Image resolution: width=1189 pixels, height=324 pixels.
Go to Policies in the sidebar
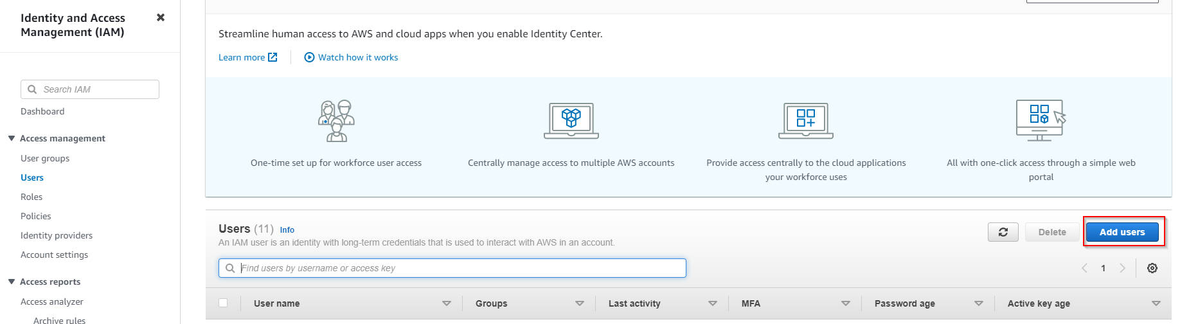tap(36, 216)
